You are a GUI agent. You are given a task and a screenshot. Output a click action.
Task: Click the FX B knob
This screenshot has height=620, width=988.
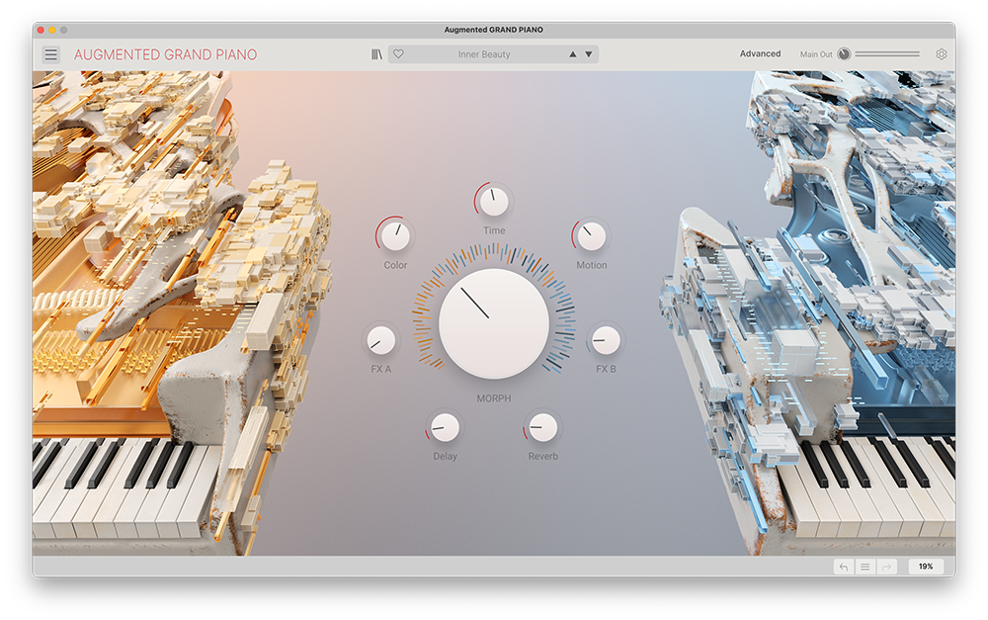[x=606, y=340]
